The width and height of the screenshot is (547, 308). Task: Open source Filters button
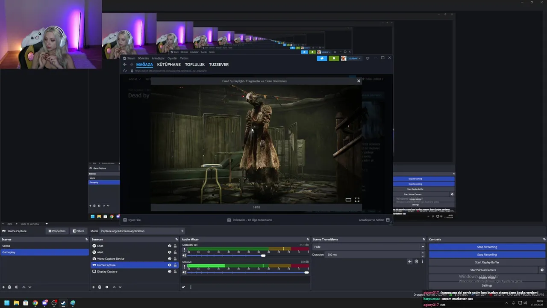[x=79, y=231]
